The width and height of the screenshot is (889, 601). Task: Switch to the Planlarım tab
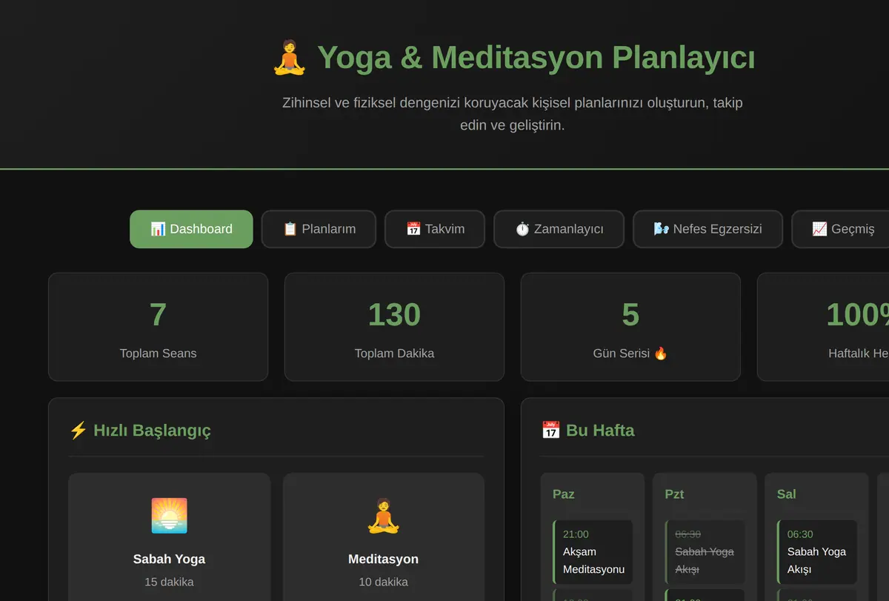319,229
